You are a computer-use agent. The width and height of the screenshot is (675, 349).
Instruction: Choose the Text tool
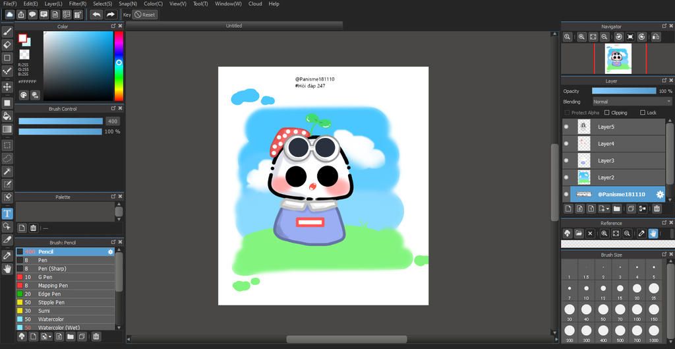pyautogui.click(x=7, y=213)
